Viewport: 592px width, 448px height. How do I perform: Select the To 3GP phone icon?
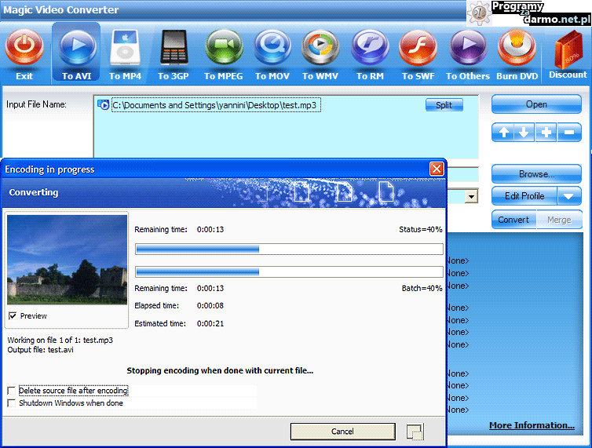[174, 48]
